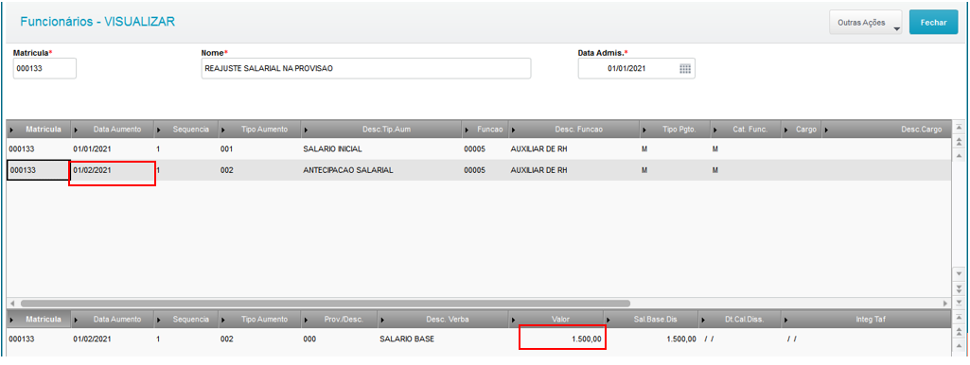
Task: Click the Matricula input field
Action: click(x=44, y=69)
